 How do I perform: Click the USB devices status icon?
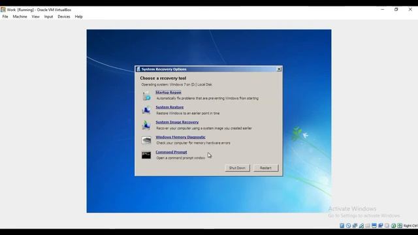click(x=361, y=226)
